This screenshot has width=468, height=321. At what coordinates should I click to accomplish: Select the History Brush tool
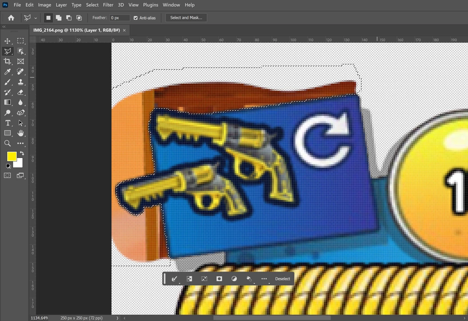8,92
